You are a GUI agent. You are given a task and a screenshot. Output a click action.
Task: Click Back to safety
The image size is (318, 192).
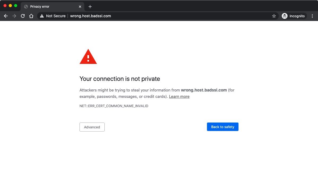coord(223,127)
